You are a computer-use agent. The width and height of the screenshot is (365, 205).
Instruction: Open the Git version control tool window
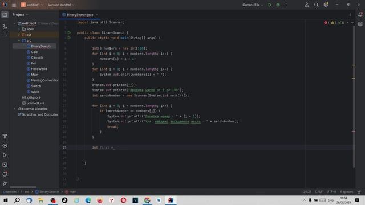pos(5,183)
